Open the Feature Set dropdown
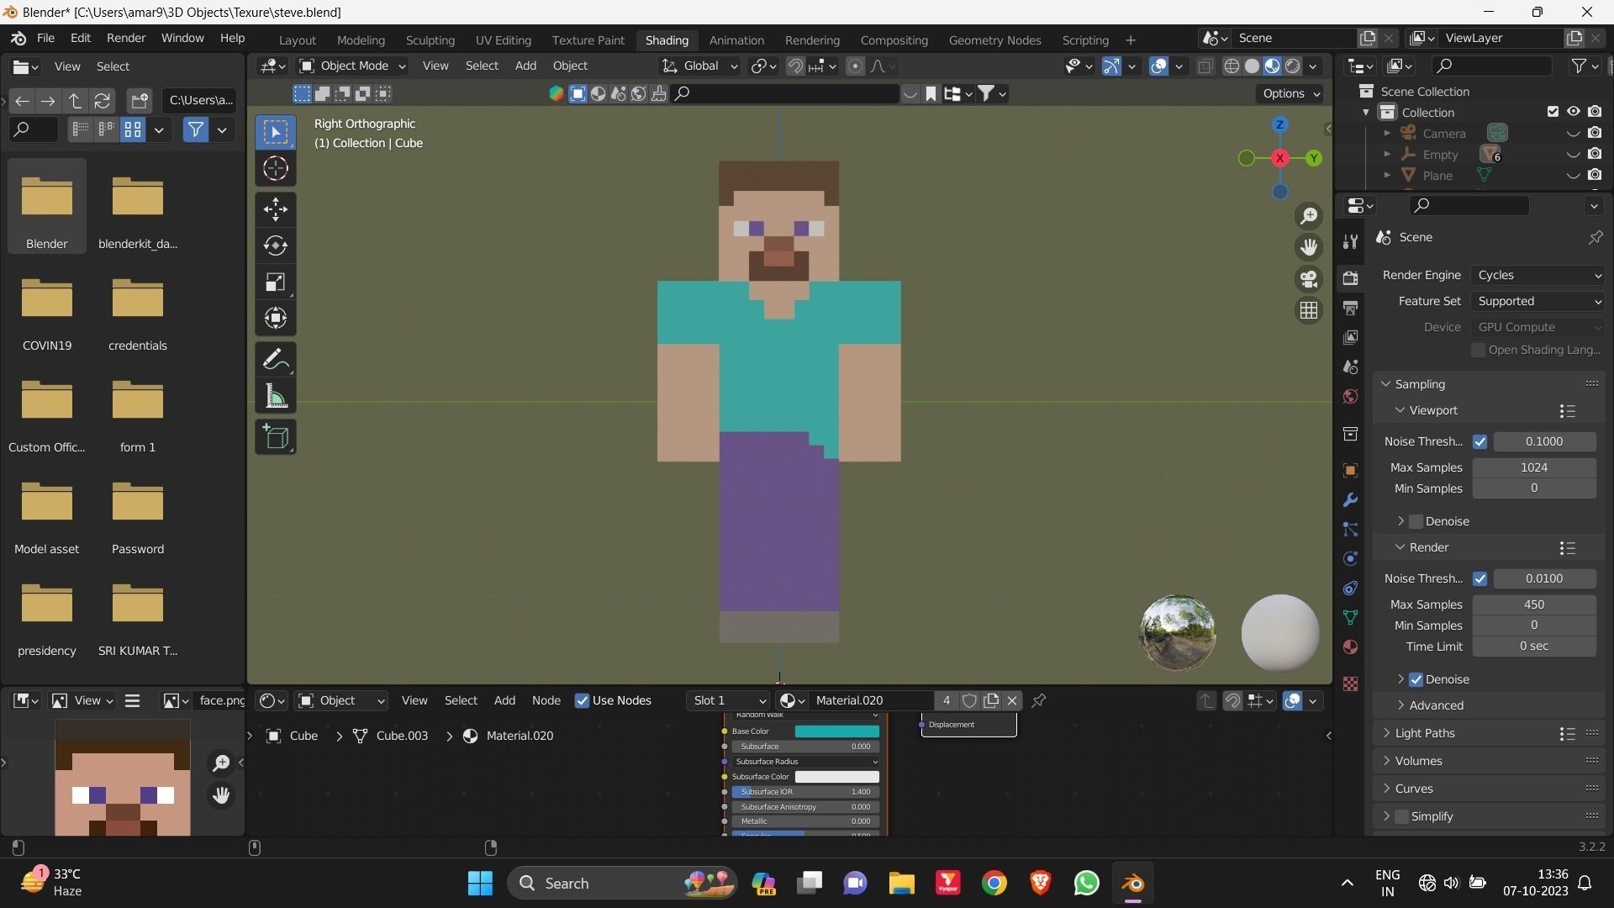1614x908 pixels. (1537, 301)
